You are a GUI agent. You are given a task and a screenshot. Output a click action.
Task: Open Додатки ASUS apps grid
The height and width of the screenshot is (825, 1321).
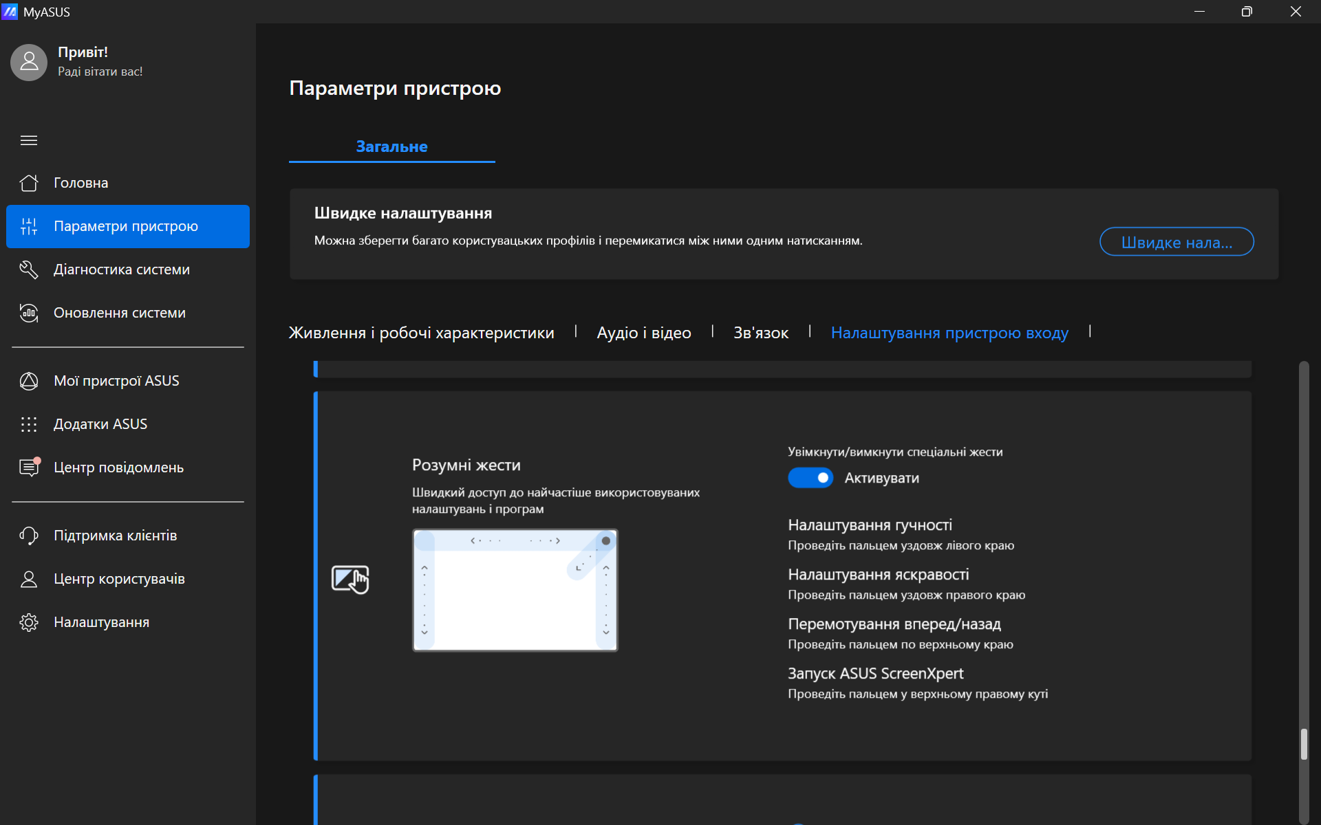(100, 424)
